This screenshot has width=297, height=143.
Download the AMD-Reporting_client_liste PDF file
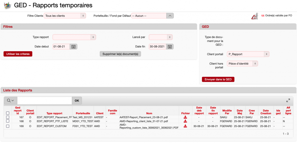pos(185,121)
